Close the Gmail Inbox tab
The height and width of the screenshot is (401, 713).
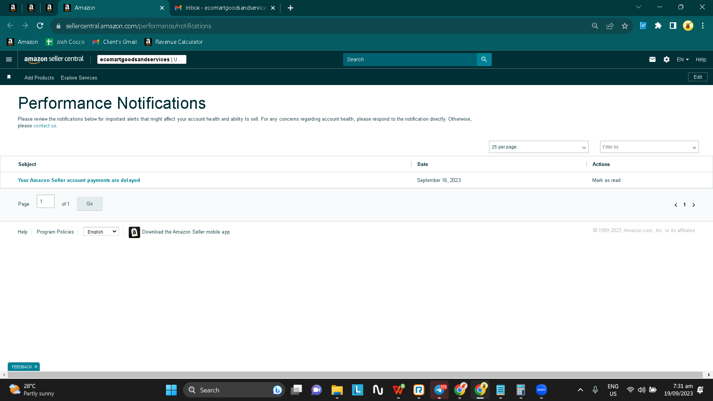pos(273,8)
